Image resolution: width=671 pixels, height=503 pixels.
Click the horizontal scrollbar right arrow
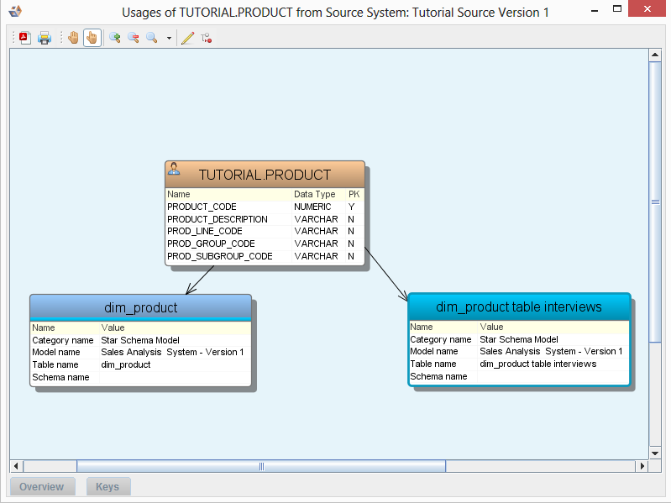point(642,466)
